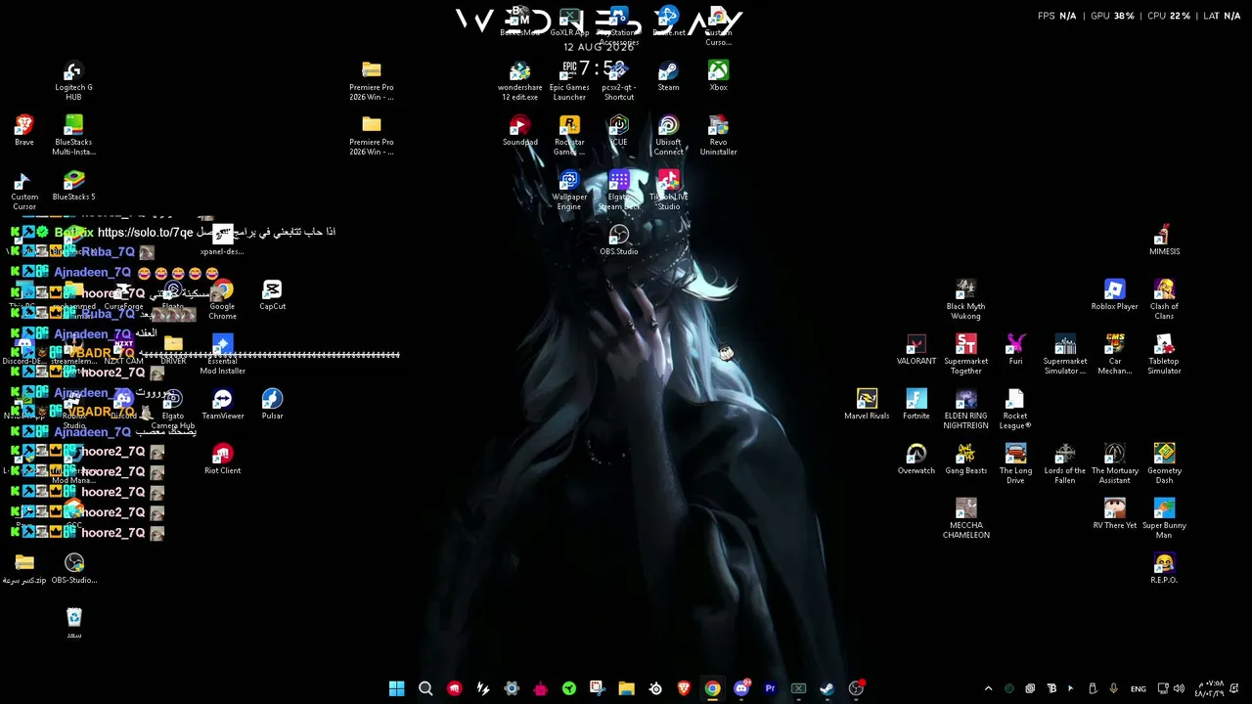Open the Recycle Bin icon
The width and height of the screenshot is (1252, 704).
point(73,624)
